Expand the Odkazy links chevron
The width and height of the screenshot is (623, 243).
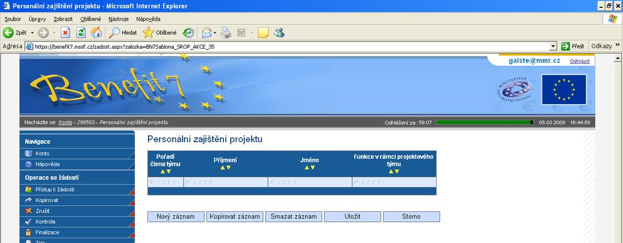[618, 46]
